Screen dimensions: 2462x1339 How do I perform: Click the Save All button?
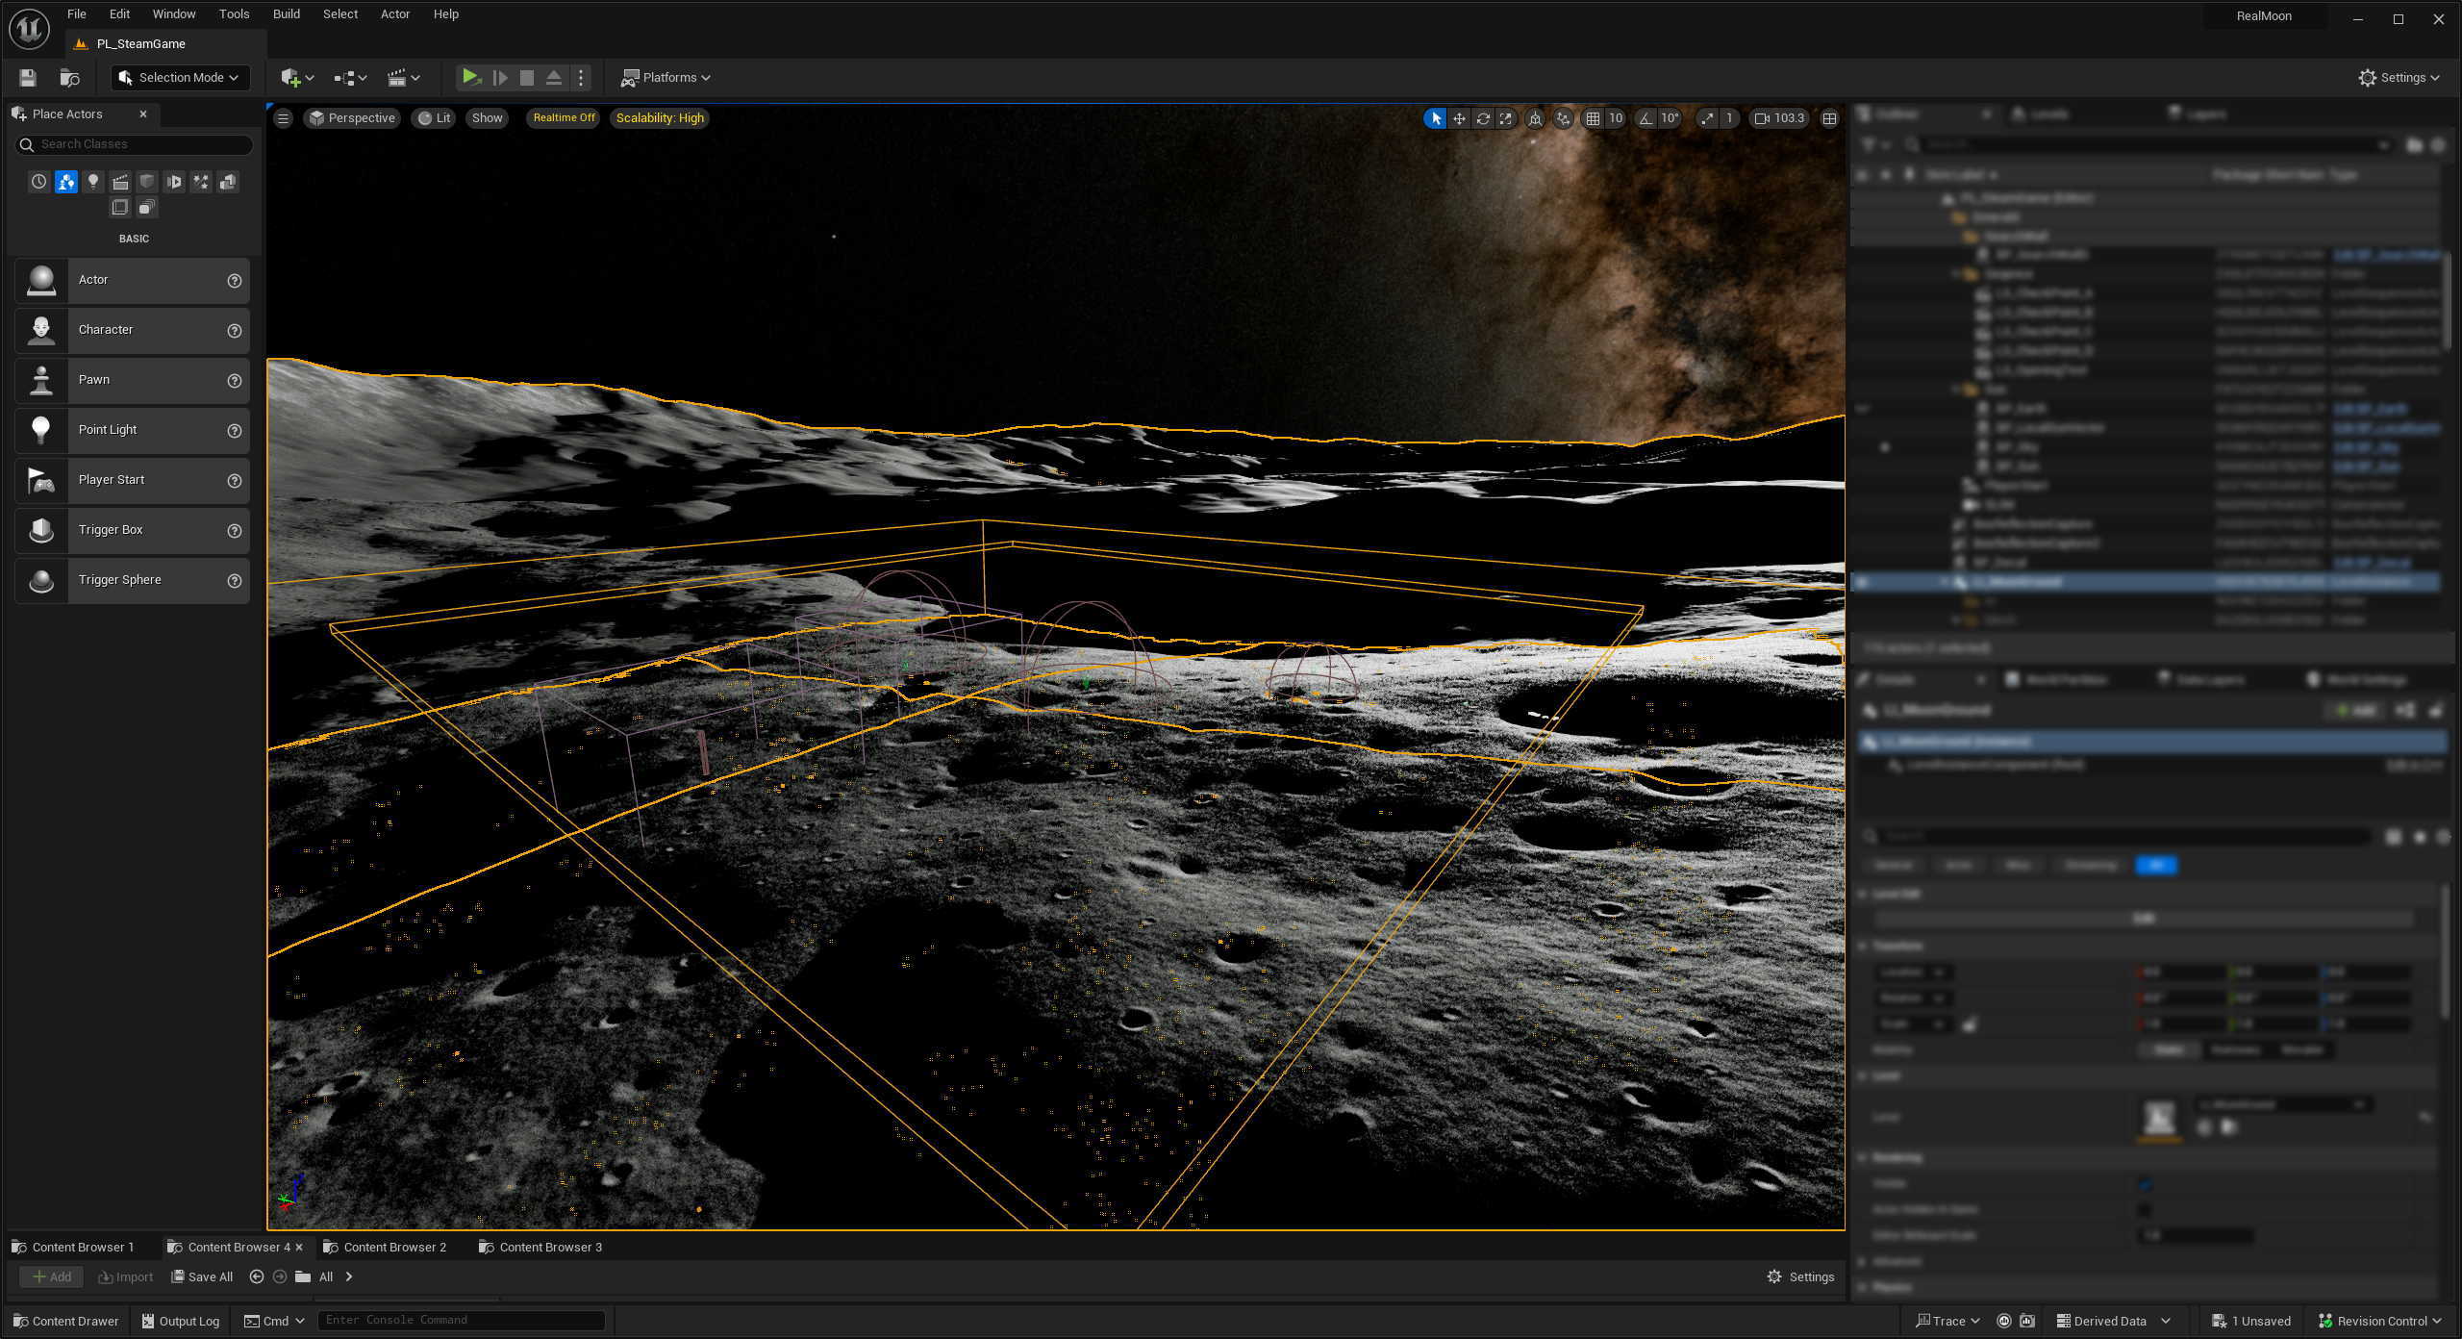tap(202, 1276)
